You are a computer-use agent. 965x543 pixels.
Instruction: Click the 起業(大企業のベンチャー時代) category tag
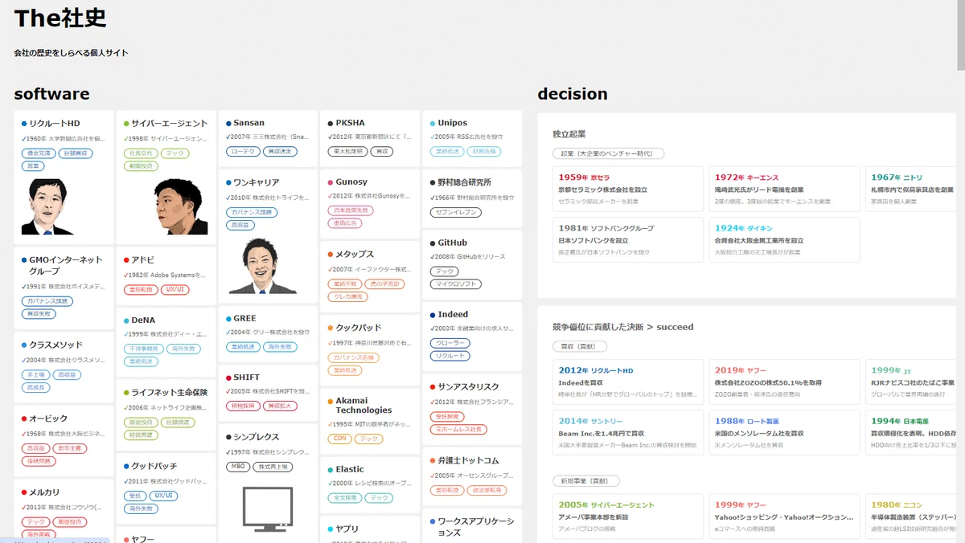click(x=608, y=153)
